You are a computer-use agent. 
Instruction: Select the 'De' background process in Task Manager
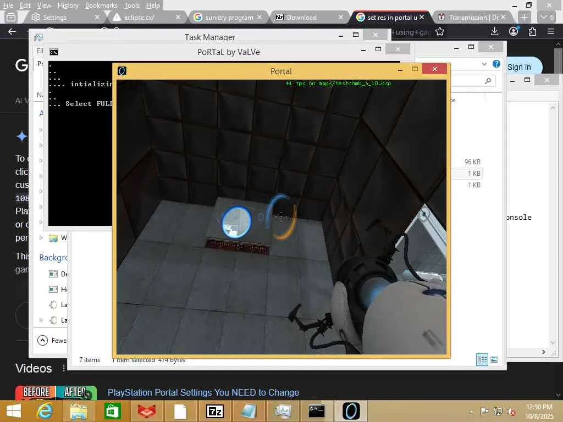click(58, 274)
